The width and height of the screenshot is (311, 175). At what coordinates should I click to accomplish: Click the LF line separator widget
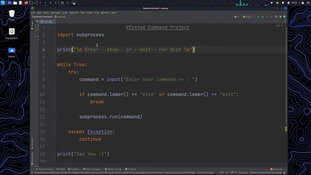[226, 173]
